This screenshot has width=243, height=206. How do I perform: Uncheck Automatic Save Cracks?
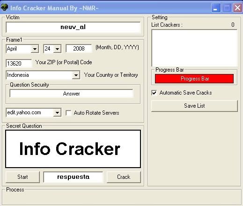point(154,93)
